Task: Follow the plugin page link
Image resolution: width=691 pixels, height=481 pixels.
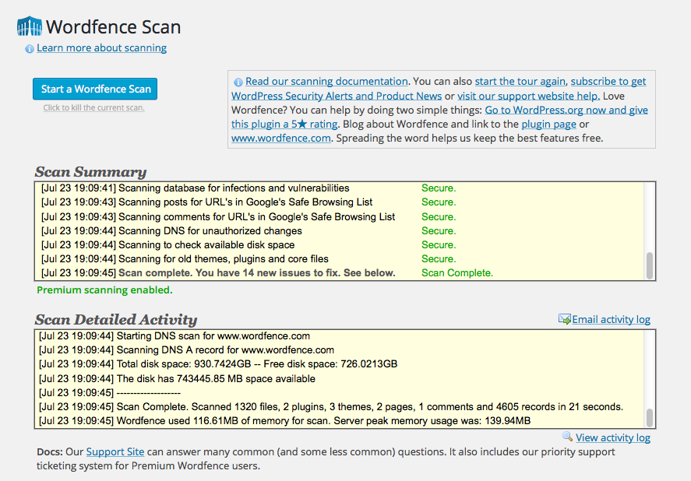Action: click(x=548, y=125)
